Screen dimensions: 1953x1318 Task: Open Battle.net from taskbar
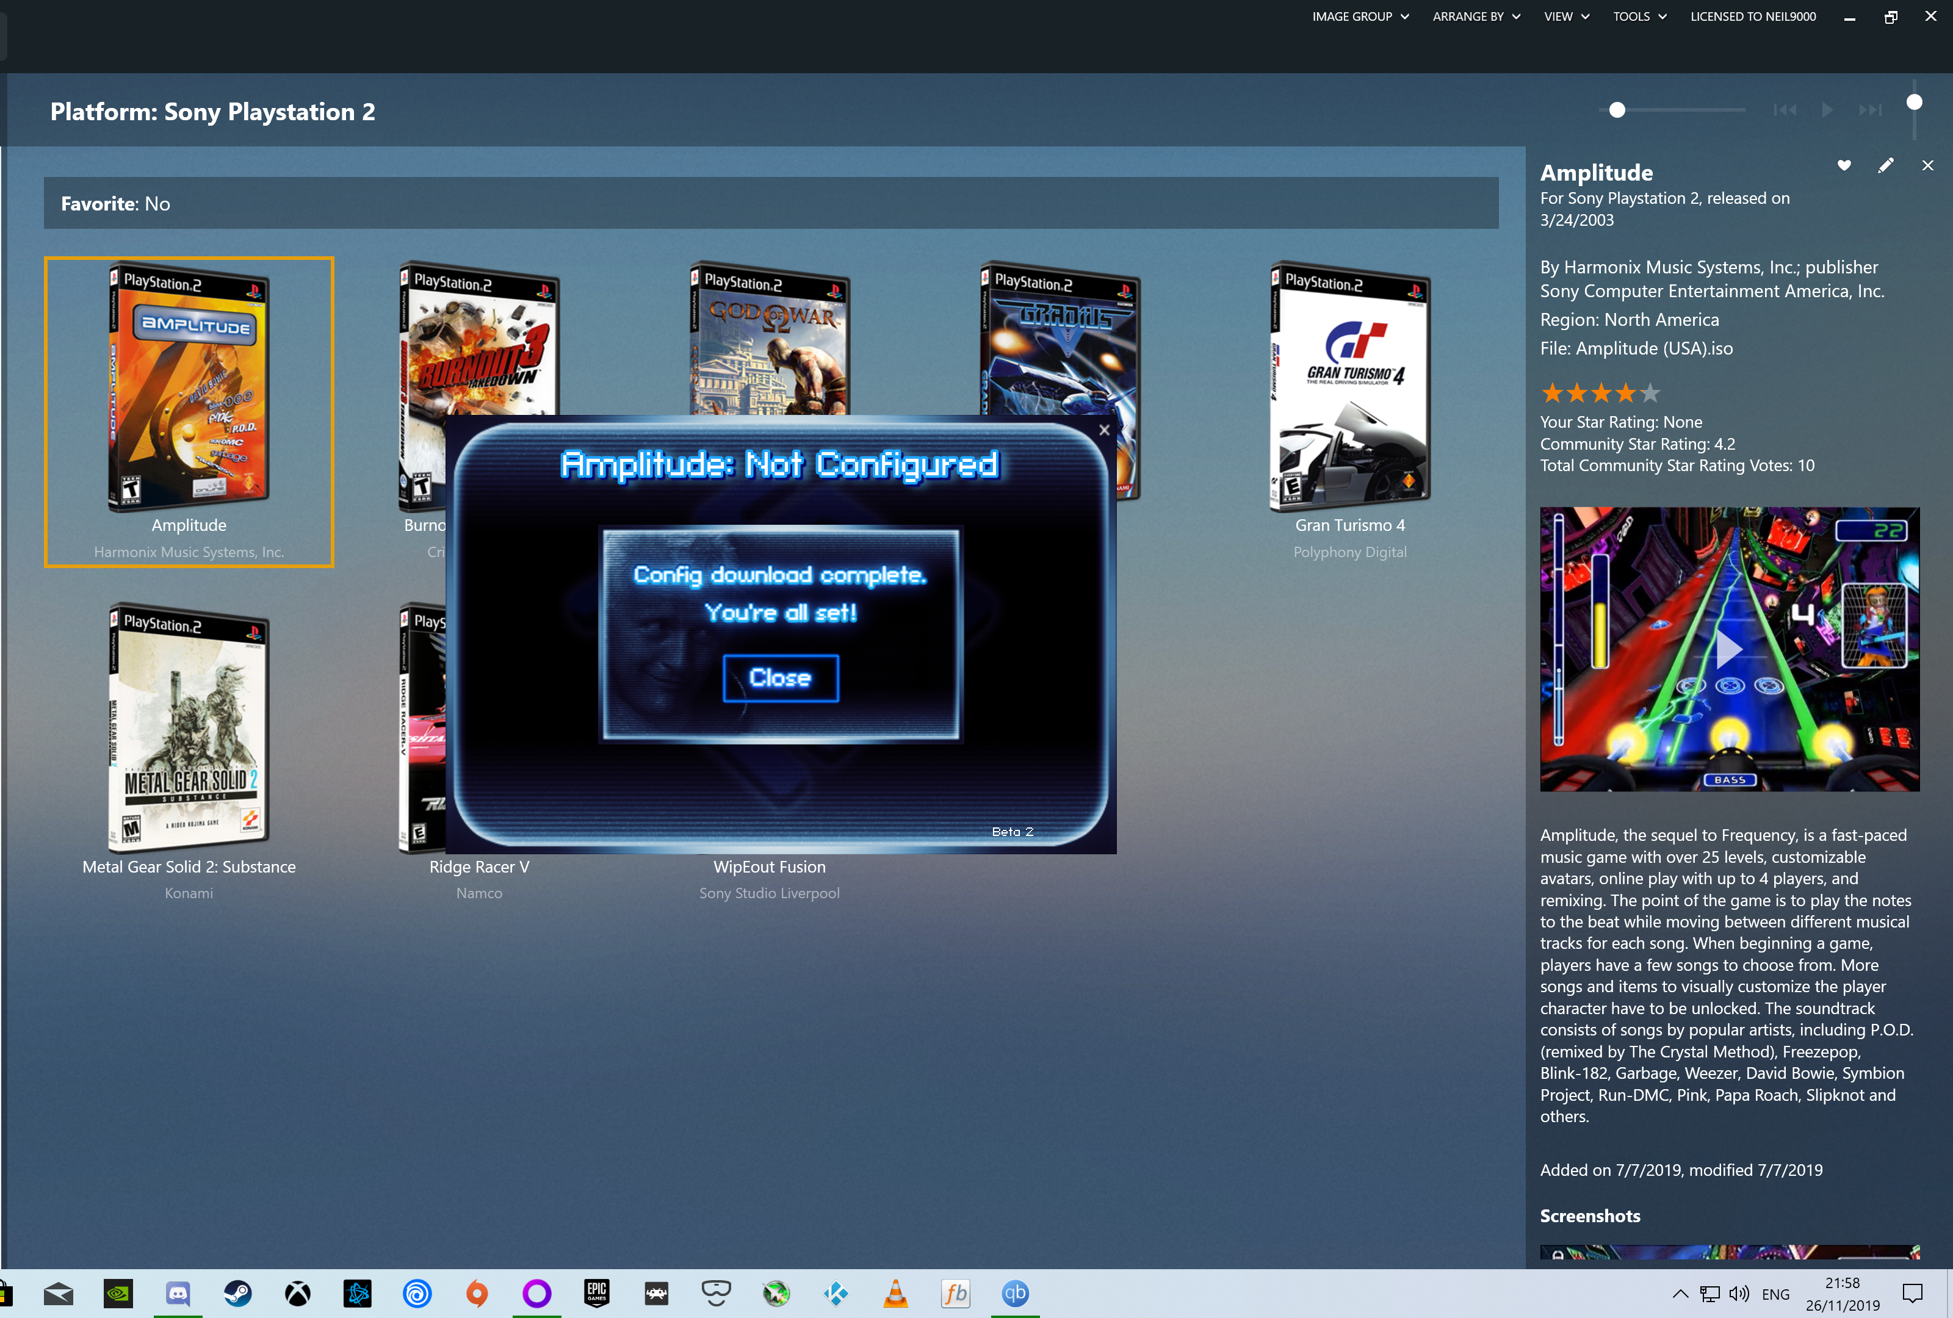point(357,1294)
